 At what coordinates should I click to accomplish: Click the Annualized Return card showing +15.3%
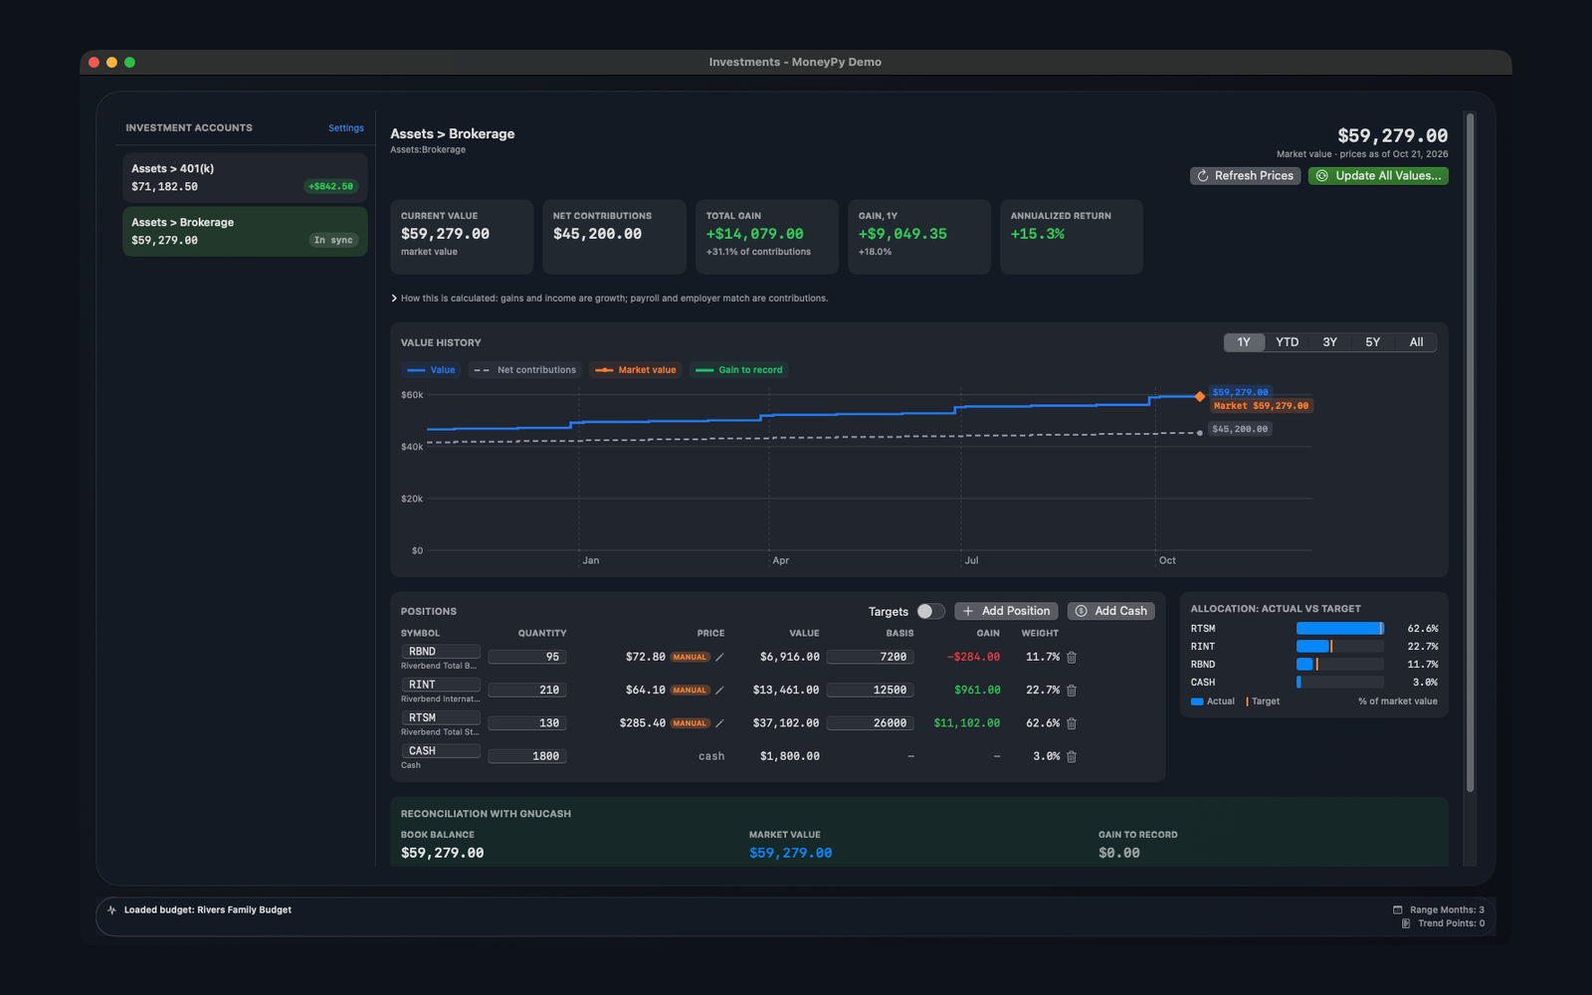pos(1072,237)
